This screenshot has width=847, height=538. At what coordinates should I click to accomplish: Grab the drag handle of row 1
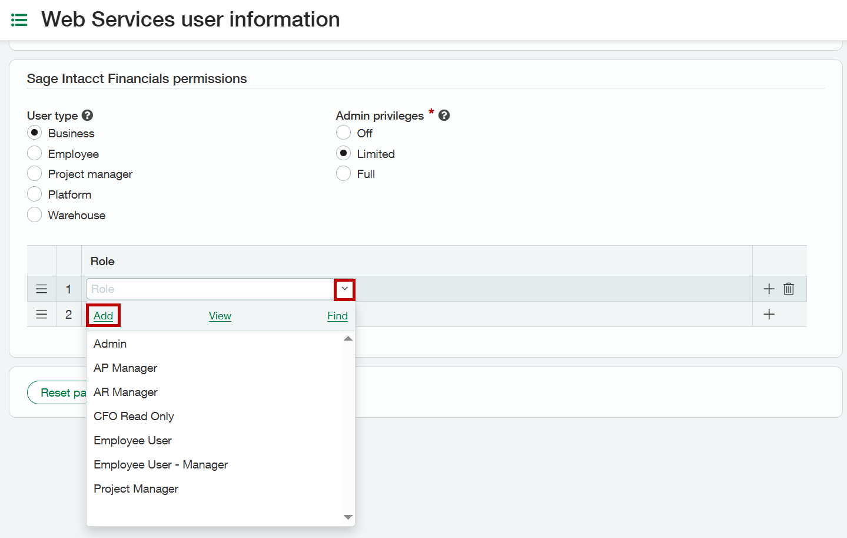point(42,289)
